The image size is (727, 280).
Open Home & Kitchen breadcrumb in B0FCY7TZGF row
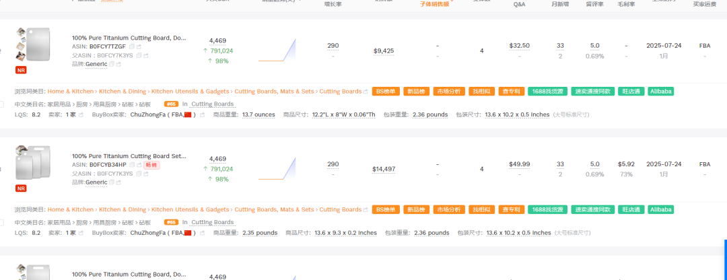[71, 92]
